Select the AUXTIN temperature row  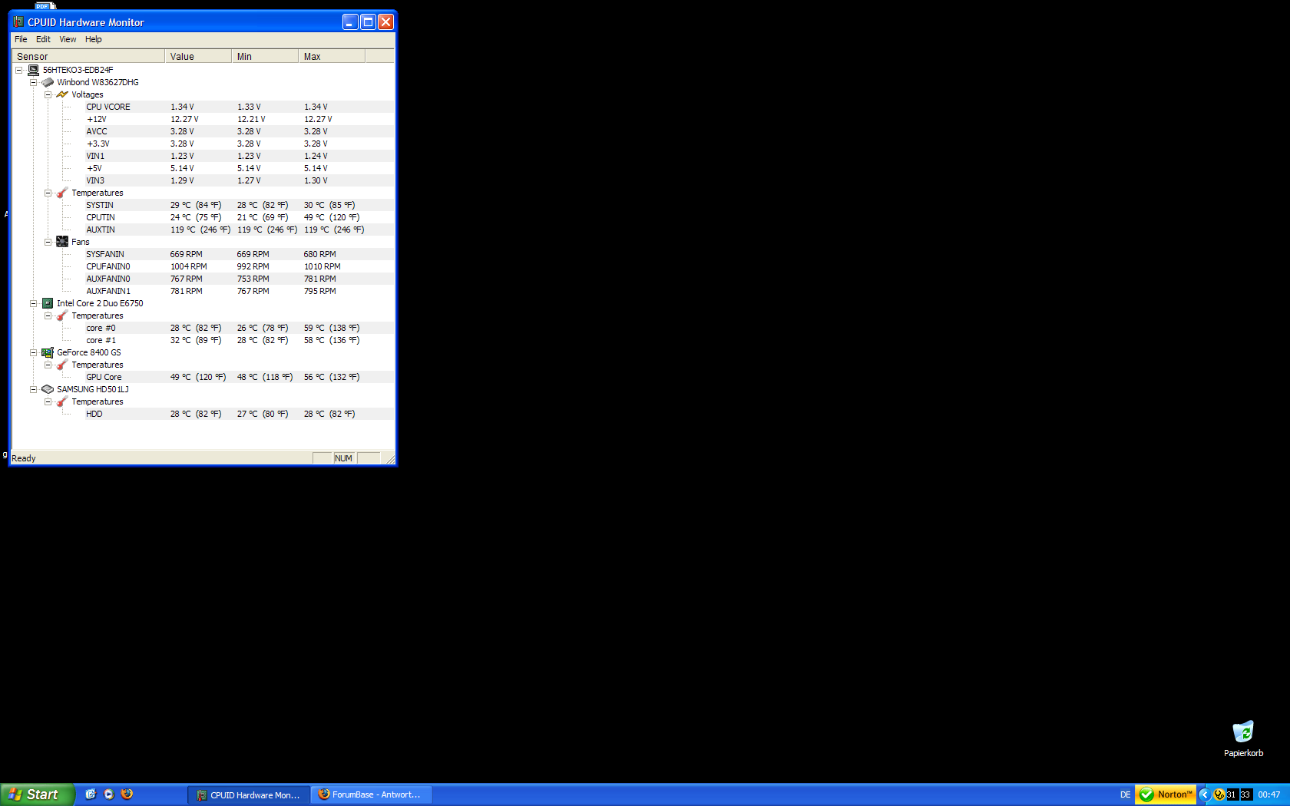(x=240, y=230)
